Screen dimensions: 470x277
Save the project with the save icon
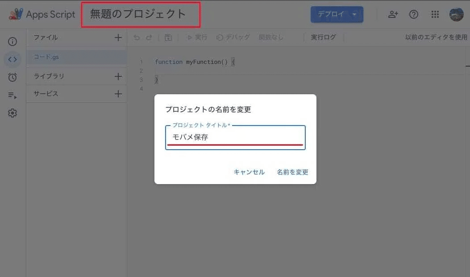(x=168, y=38)
